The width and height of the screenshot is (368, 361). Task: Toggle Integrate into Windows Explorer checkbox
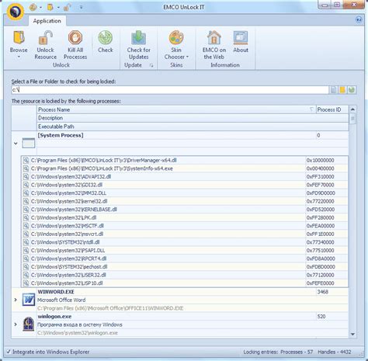click(9, 352)
